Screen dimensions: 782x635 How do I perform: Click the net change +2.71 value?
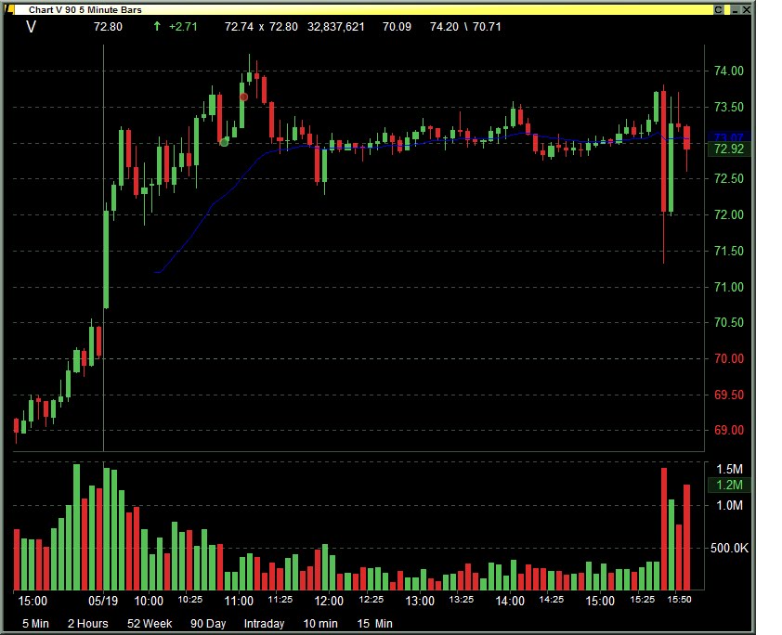183,27
